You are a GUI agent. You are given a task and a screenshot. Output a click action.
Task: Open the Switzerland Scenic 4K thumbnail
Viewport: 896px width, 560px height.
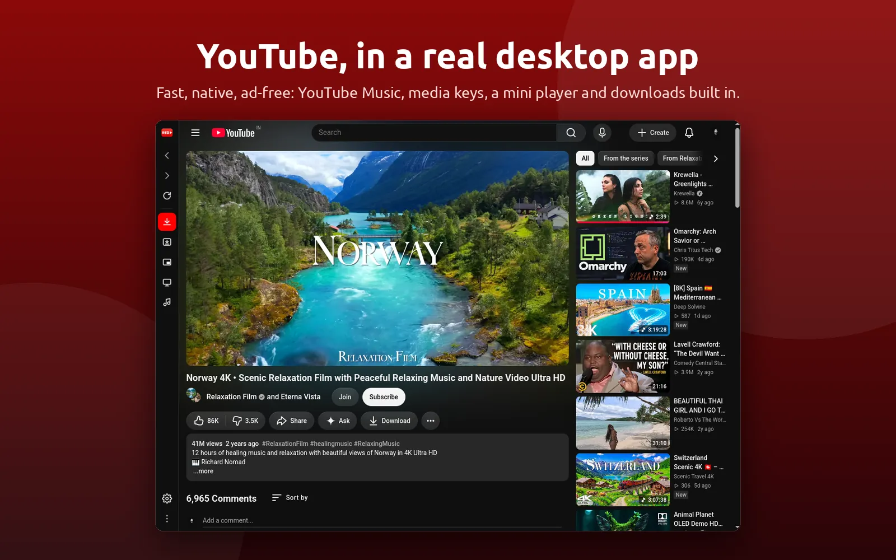(x=623, y=480)
